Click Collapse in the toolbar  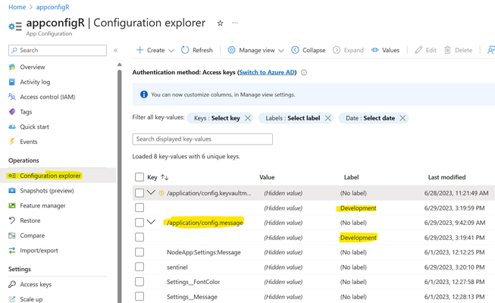coord(308,50)
